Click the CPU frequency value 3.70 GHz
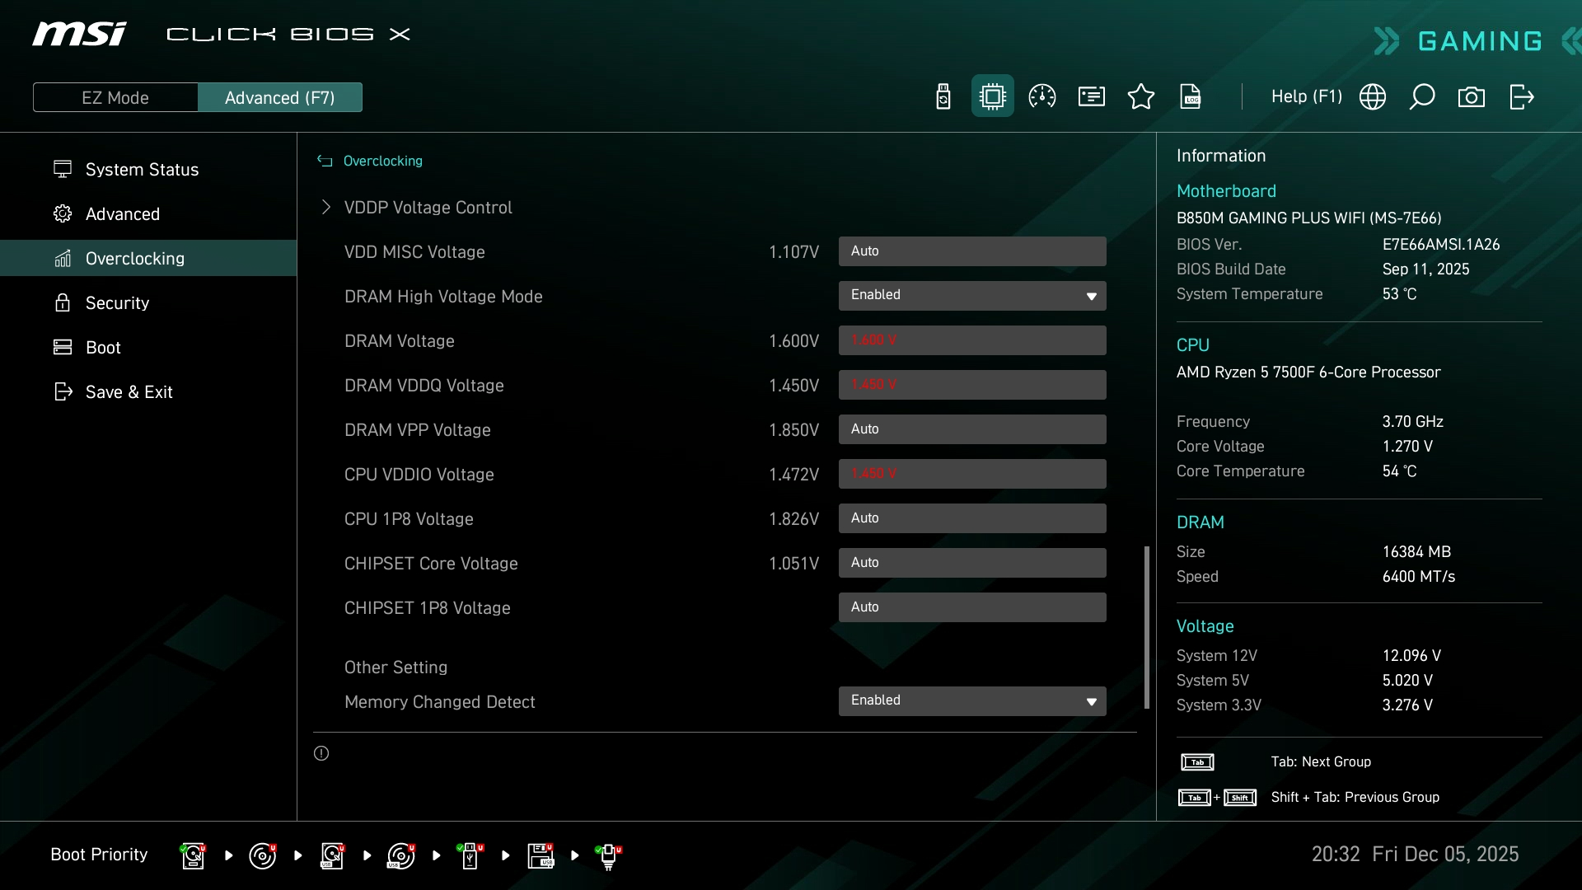This screenshot has width=1582, height=890. [1412, 422]
